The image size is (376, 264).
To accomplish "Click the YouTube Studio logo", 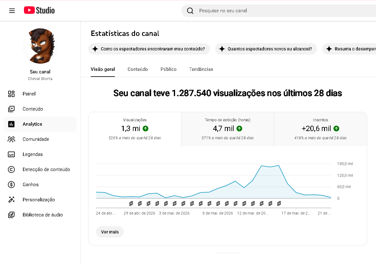I will (x=39, y=10).
